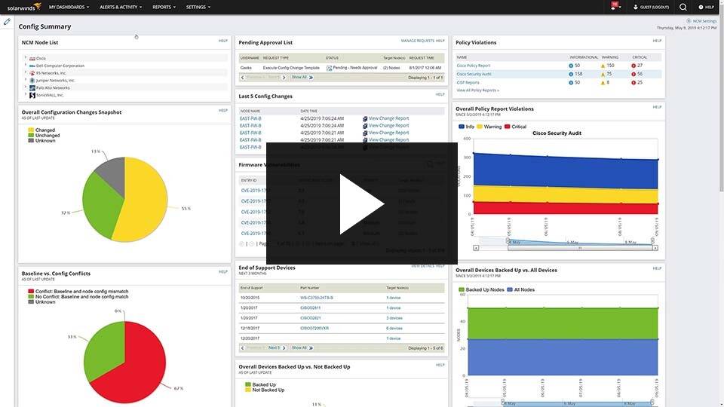
Task: Open the search magnifier icon in header
Action: coord(683,7)
